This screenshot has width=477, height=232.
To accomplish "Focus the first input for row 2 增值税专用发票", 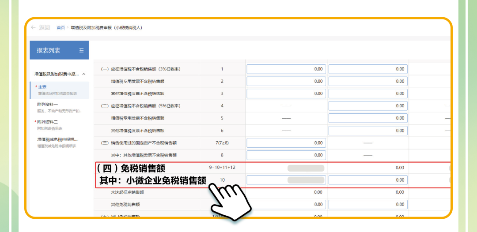I will pyautogui.click(x=286, y=81).
